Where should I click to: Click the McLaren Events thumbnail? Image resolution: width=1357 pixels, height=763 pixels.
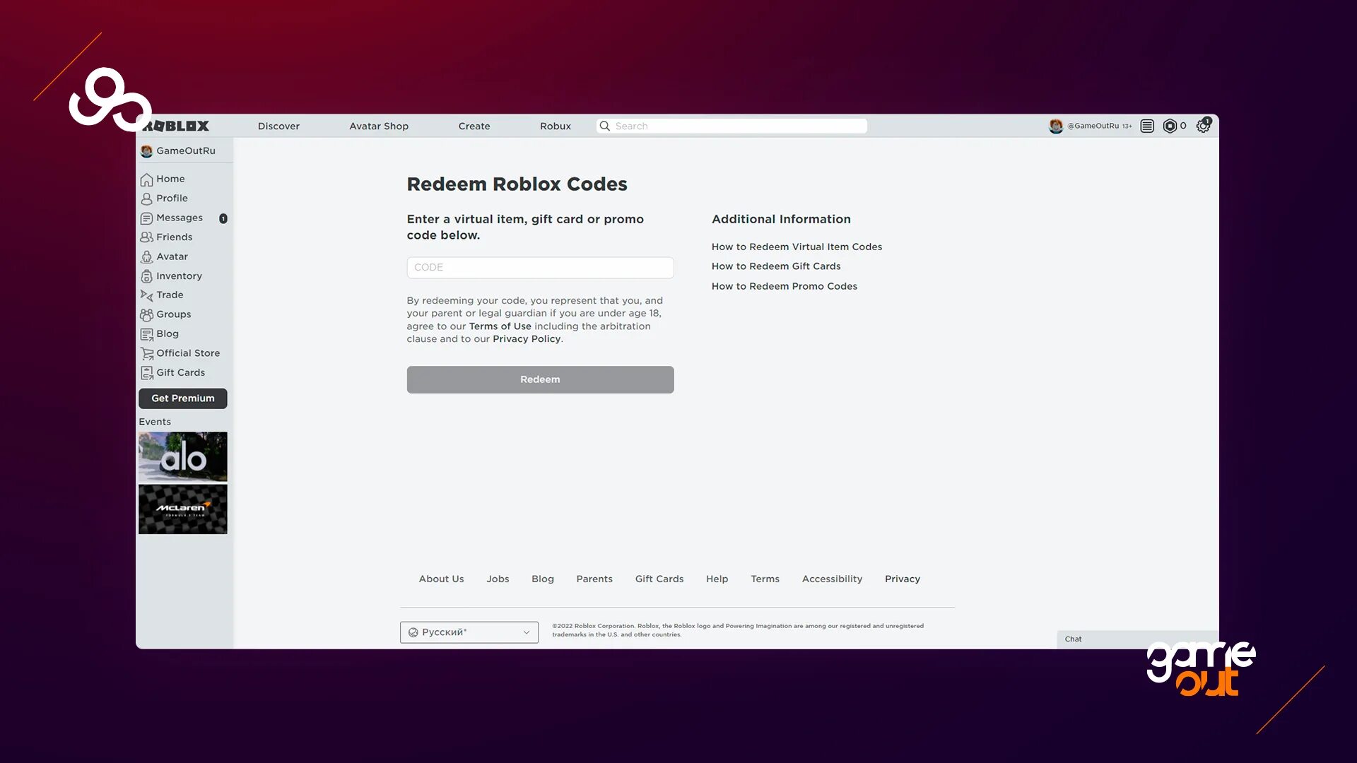click(x=182, y=509)
